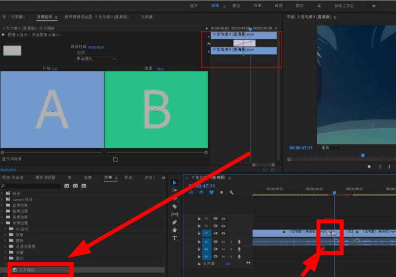Show more workspaces via the >> overflow button
Viewport: 396px width, 277px height.
pos(374,6)
